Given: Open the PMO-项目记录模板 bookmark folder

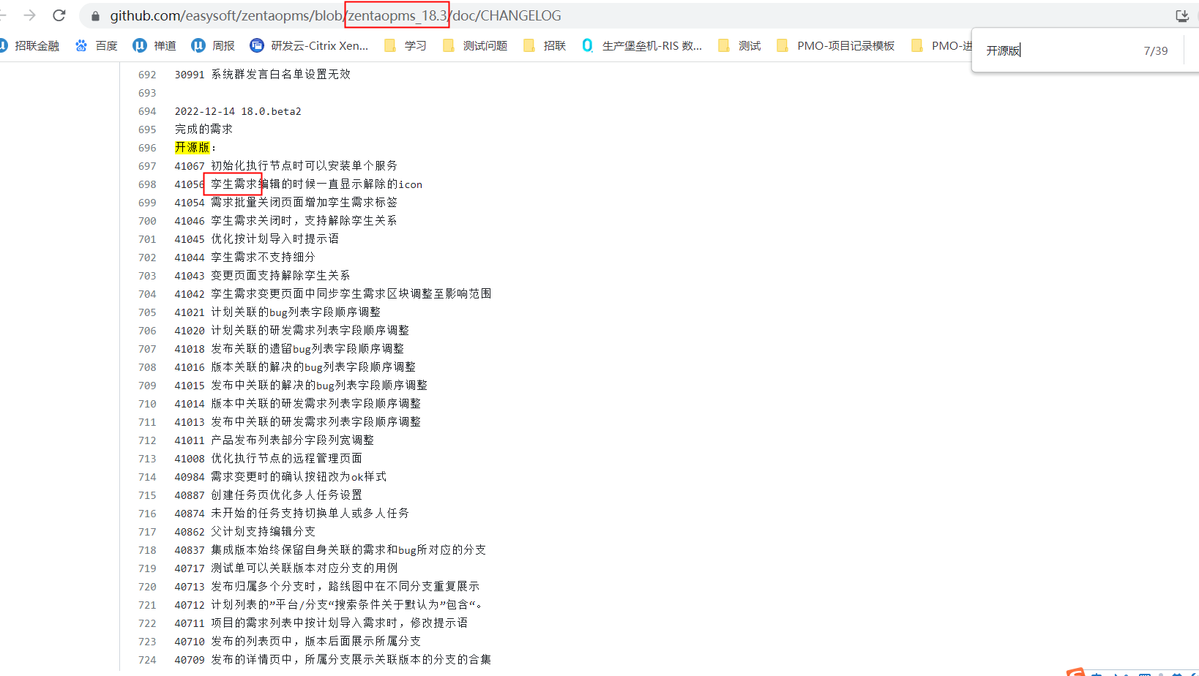Looking at the screenshot, I should (835, 45).
